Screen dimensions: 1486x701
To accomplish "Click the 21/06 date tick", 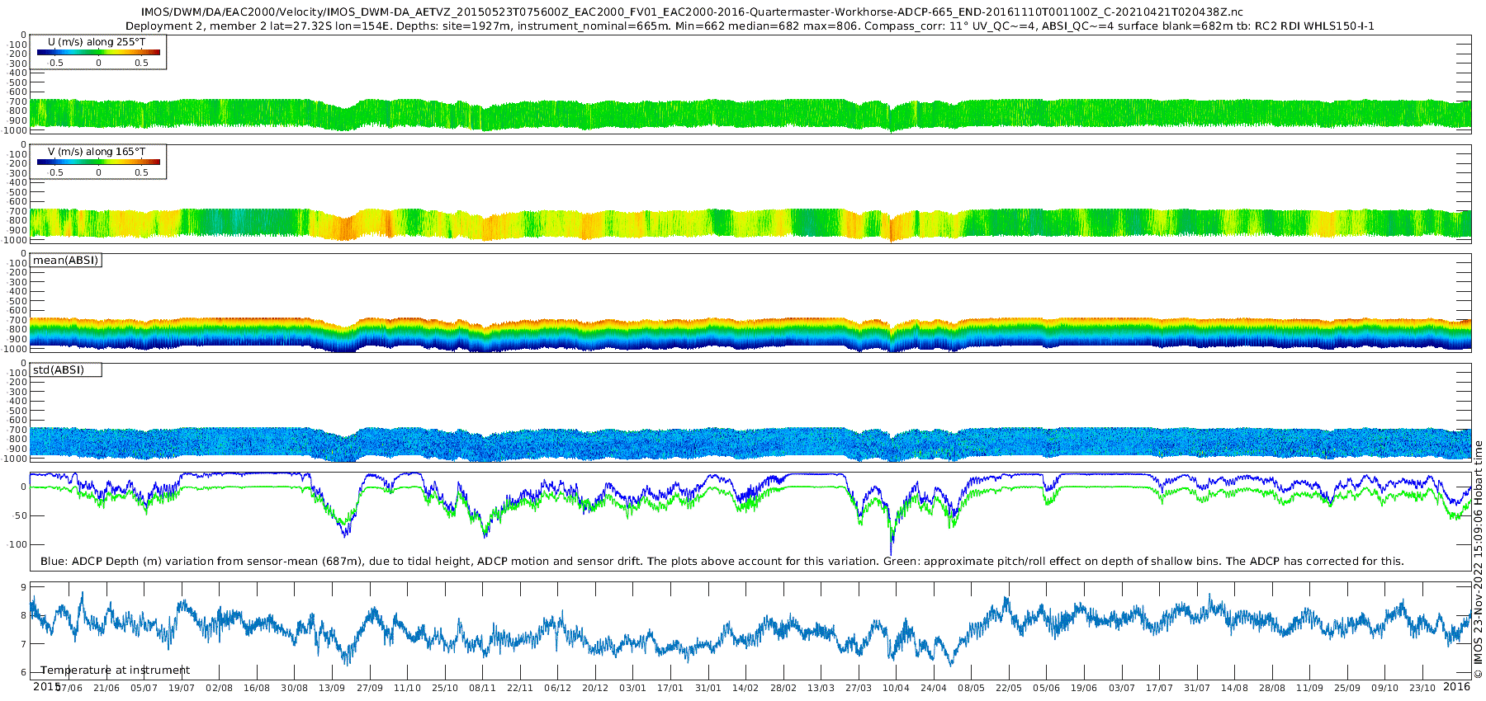I will [x=106, y=688].
